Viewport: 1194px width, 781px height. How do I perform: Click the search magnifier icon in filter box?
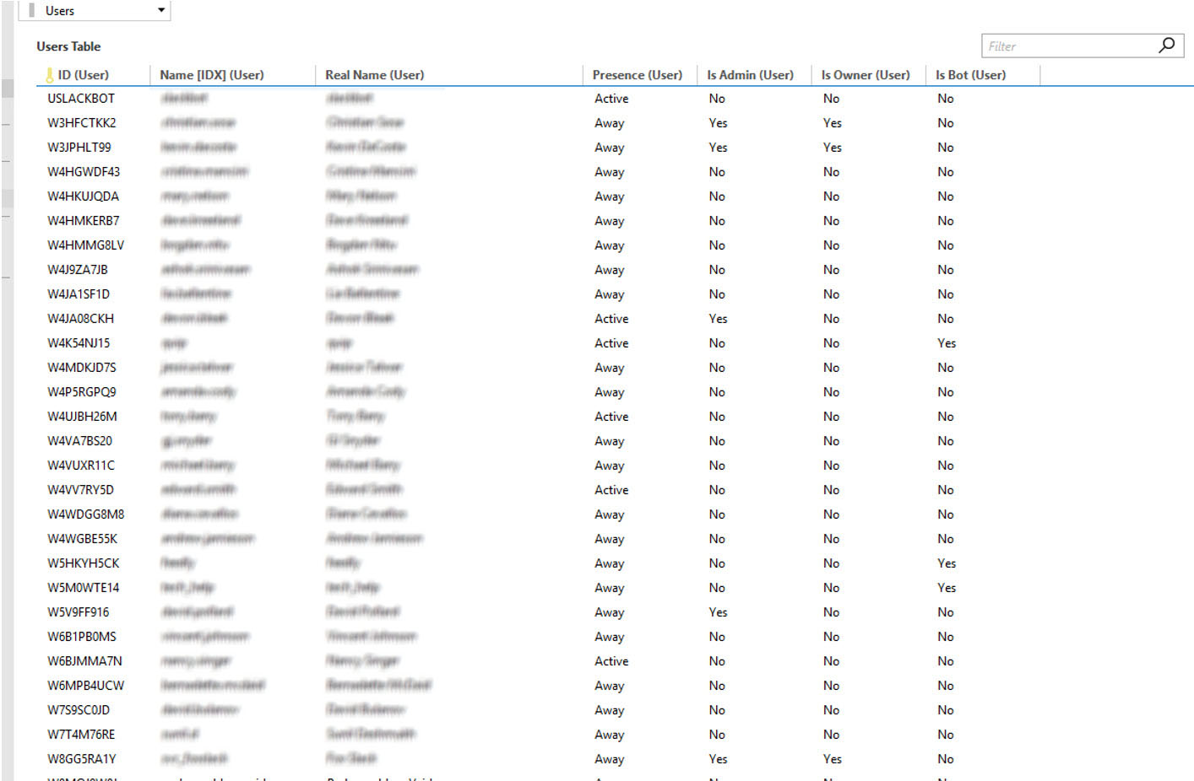coord(1167,45)
